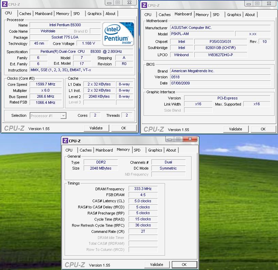Screen dimensions: 278x270
Task: Click the Intel Pentium inside logo
Action: 118,34
